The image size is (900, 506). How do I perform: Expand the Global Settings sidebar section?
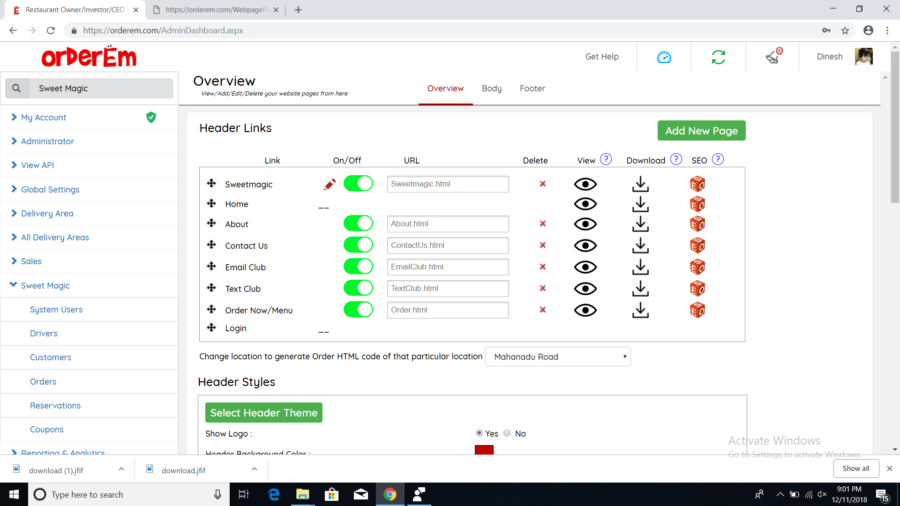50,189
